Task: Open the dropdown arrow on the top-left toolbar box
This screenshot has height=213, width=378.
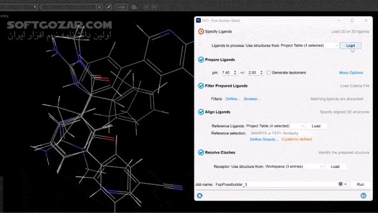Action: 35,6
